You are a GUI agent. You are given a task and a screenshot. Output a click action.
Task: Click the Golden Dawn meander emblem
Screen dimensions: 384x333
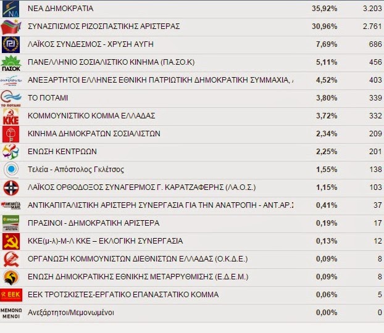coord(11,45)
